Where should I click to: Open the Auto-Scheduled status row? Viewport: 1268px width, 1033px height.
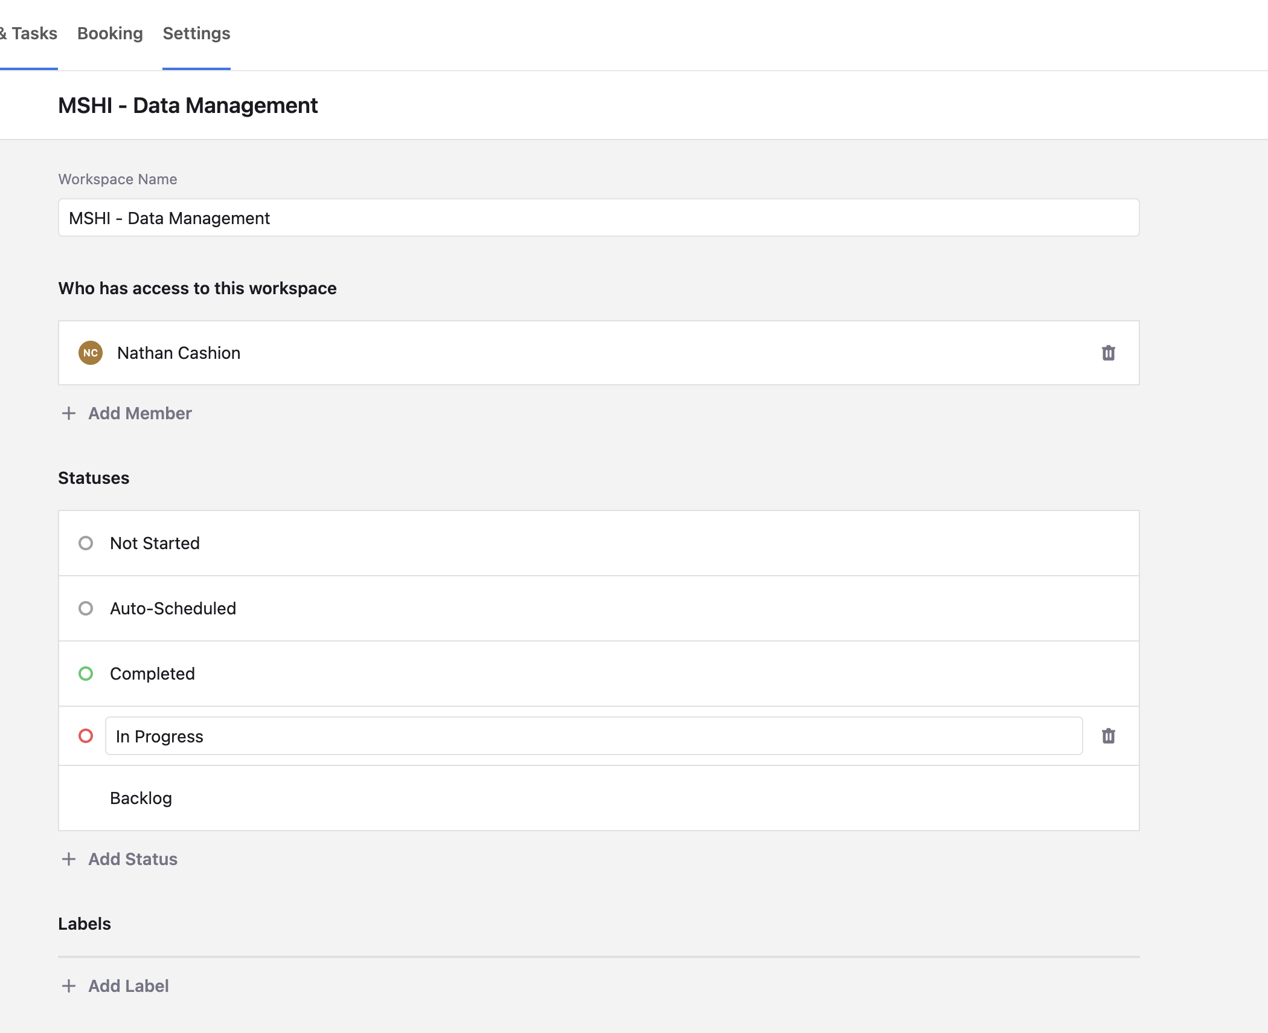point(173,608)
